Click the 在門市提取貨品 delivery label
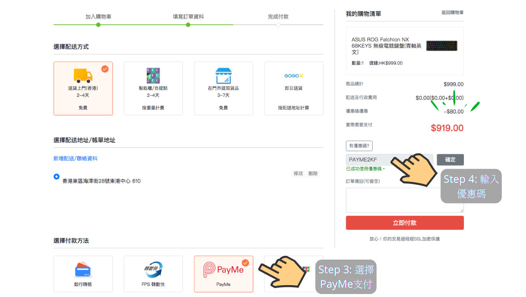Viewport: 526px width, 297px height. coord(223,88)
